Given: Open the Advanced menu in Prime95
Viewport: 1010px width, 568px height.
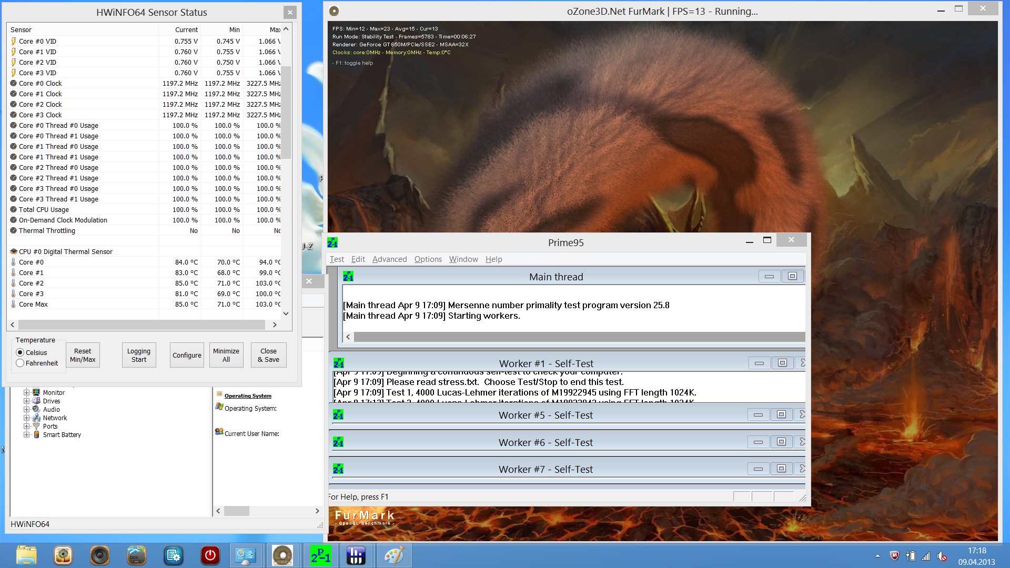Looking at the screenshot, I should click(389, 259).
